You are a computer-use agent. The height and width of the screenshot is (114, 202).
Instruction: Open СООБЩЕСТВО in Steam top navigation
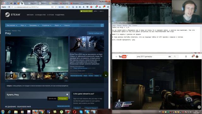tap(40, 15)
